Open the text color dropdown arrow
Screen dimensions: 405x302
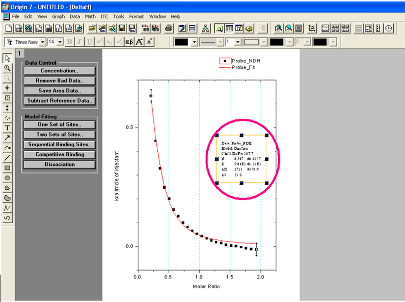click(194, 42)
